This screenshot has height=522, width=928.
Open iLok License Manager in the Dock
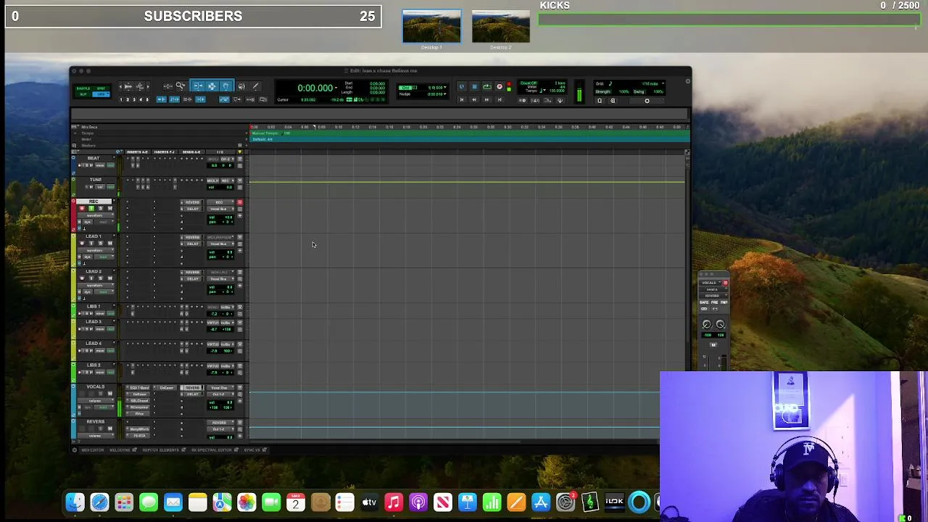pyautogui.click(x=615, y=502)
